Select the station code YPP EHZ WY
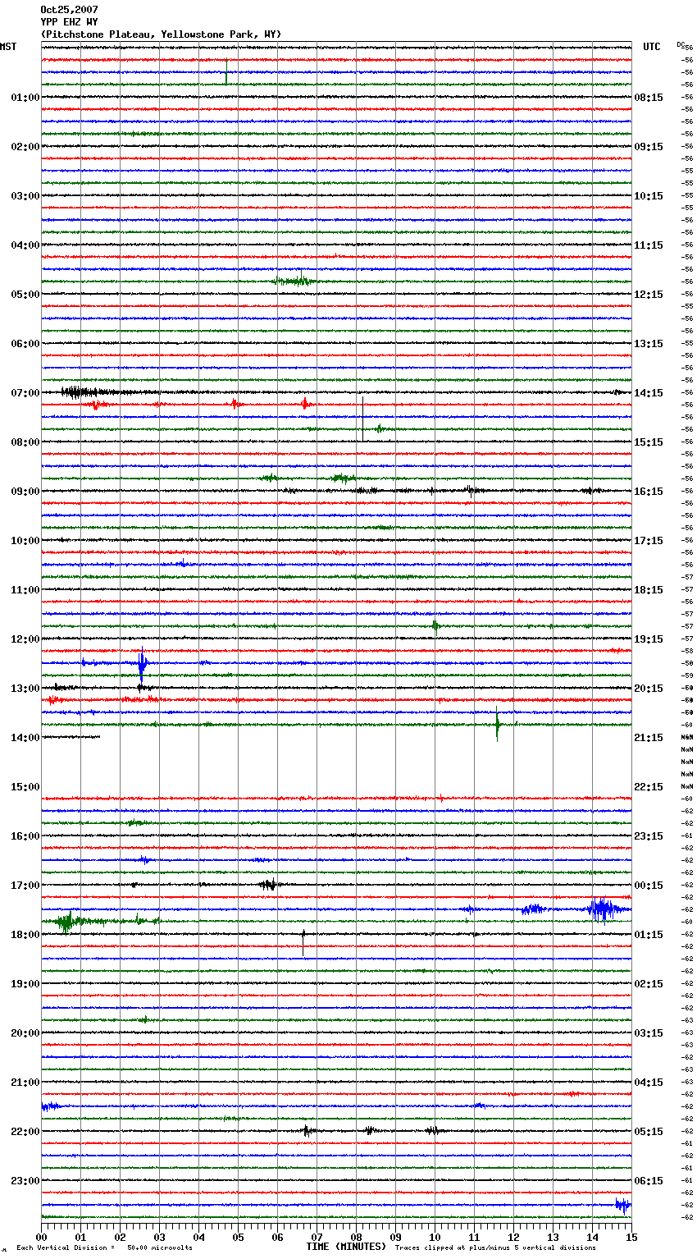The height and width of the screenshot is (1259, 697). tap(69, 22)
